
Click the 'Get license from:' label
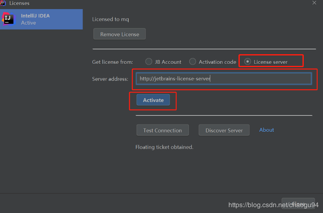[113, 62]
